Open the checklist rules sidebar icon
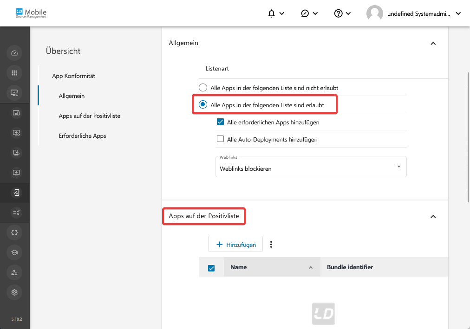The height and width of the screenshot is (329, 470). click(16, 213)
